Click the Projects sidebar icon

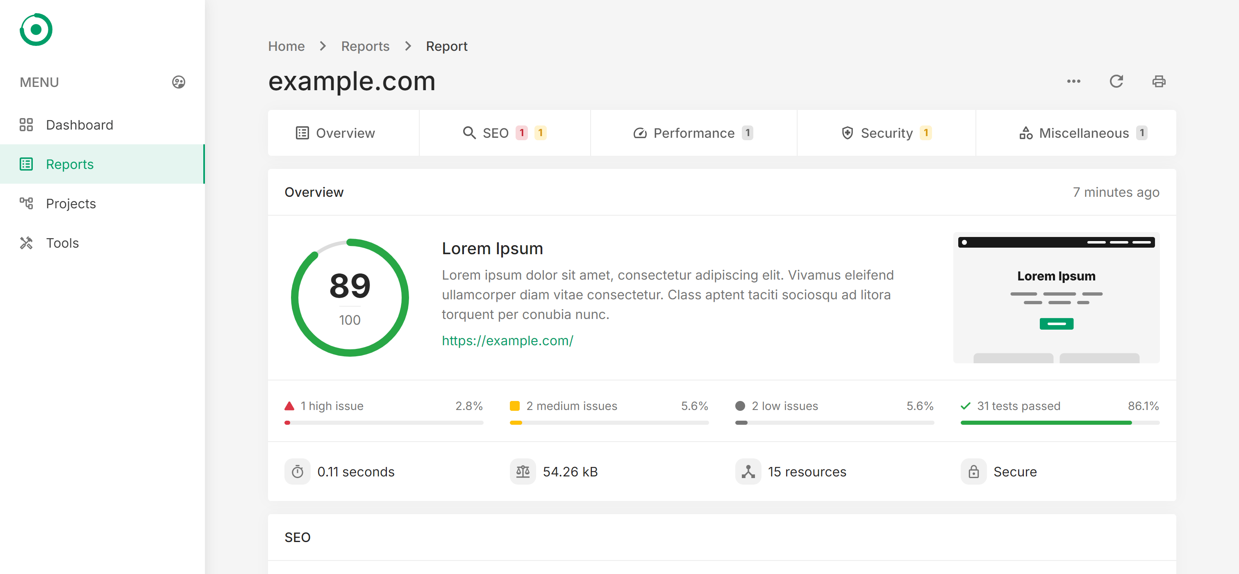(x=26, y=203)
